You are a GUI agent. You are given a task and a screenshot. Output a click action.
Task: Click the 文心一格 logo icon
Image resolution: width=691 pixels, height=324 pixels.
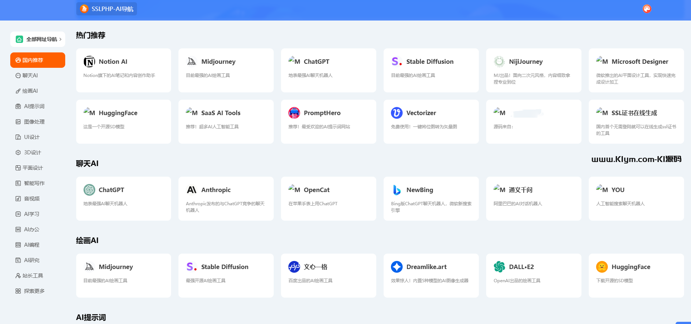click(294, 267)
